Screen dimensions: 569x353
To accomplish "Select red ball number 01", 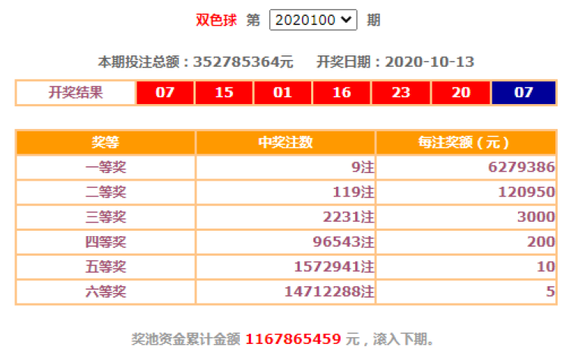I will 283,93.
